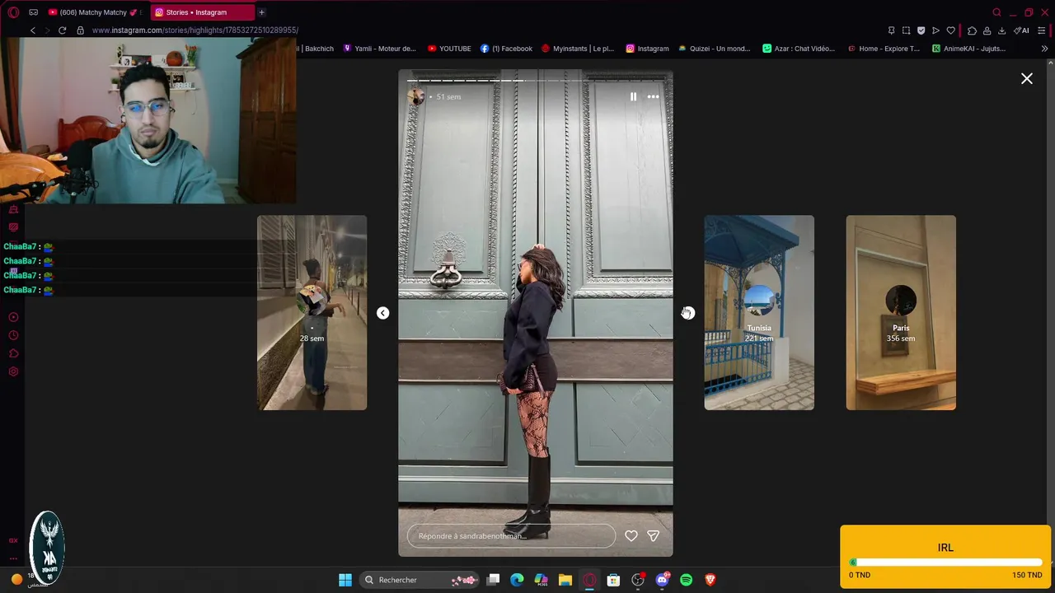Viewport: 1055px width, 593px height.
Task: Open the story author's profile picture
Action: coord(416,96)
